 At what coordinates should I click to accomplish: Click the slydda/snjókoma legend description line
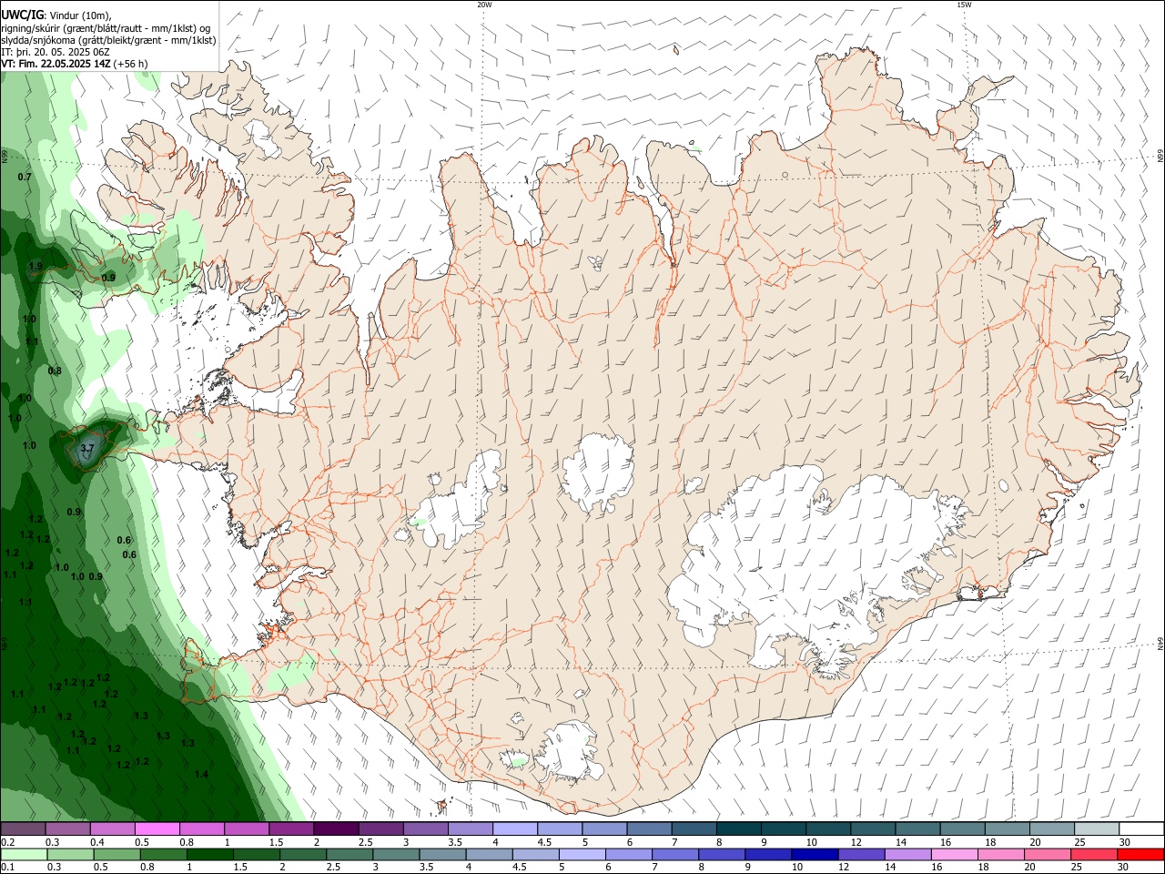click(108, 40)
